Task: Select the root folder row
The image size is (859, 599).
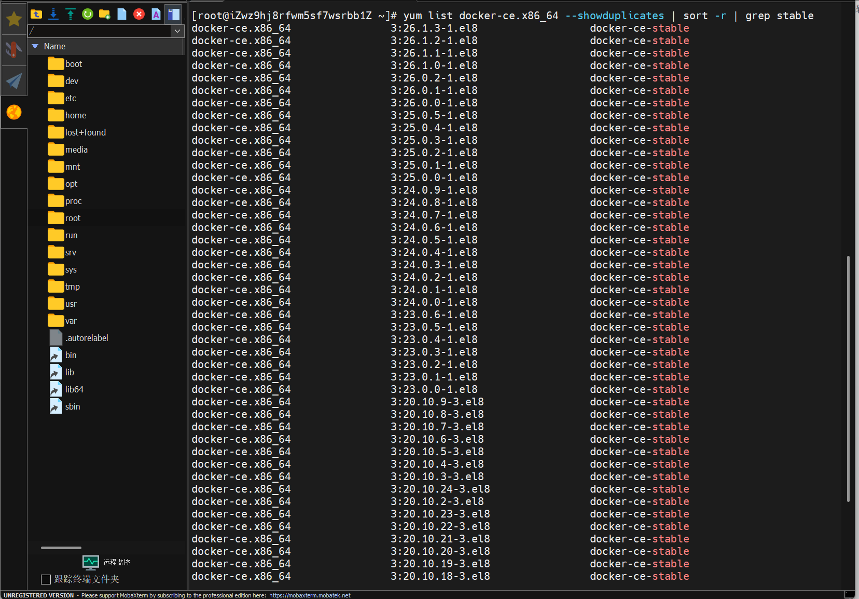Action: 106,218
